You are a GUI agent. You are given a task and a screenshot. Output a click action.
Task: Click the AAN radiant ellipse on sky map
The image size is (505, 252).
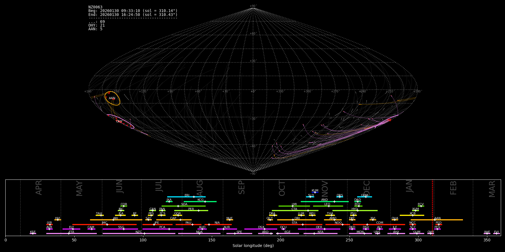pos(112,98)
